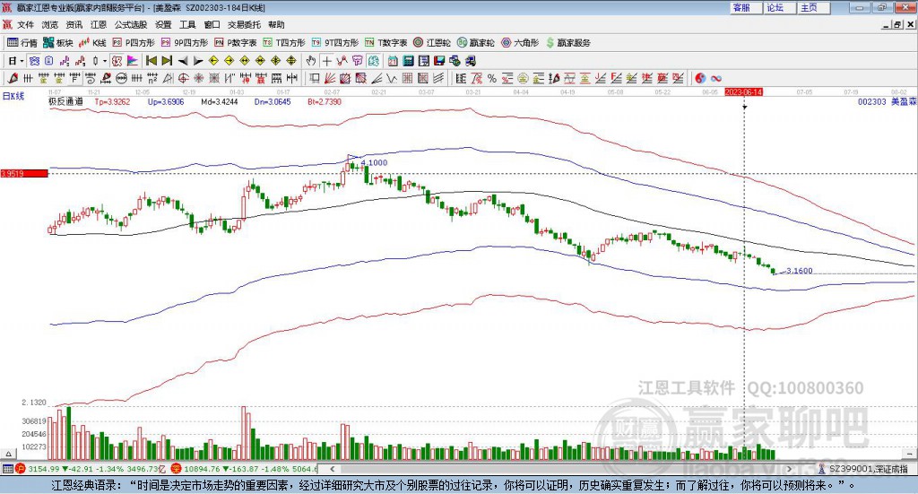Expand the 日 period dropdown arrow
Image resolution: width=918 pixels, height=494 pixels.
tap(22, 61)
